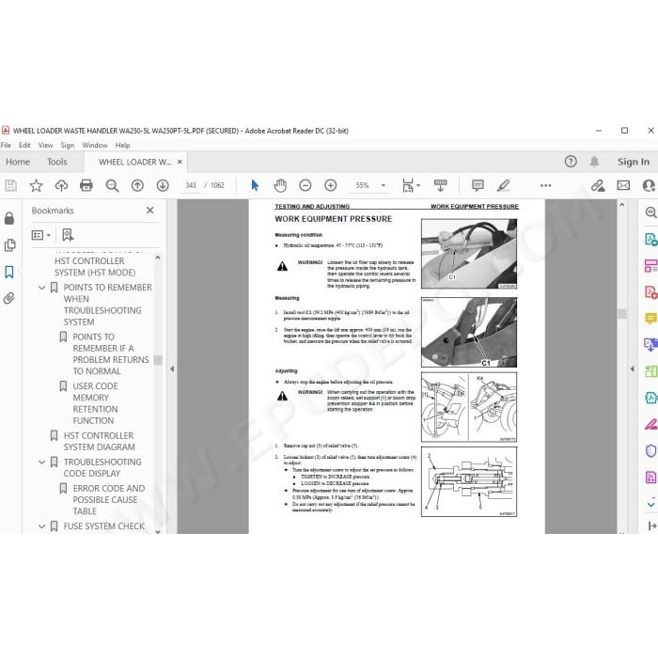This screenshot has height=658, width=658.
Task: Collapse the left navigation pane arrow
Action: coord(172,368)
